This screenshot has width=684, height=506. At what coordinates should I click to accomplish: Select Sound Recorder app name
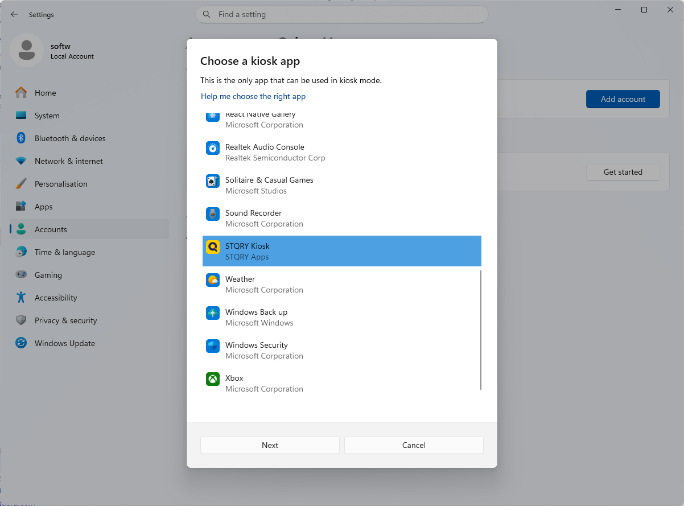click(x=253, y=213)
